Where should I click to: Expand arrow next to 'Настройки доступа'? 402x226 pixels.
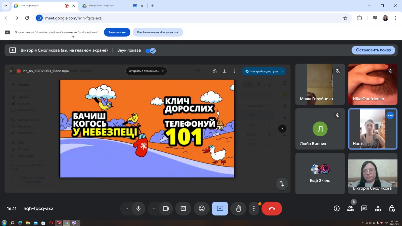click(283, 71)
